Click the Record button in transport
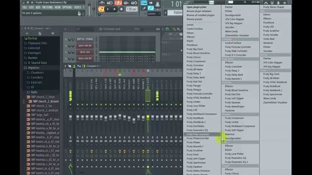Image resolution: width=312 pixels, height=175 pixels. [x=121, y=9]
